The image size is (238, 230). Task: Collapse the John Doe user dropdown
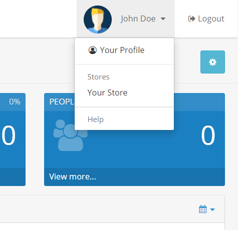pos(126,18)
